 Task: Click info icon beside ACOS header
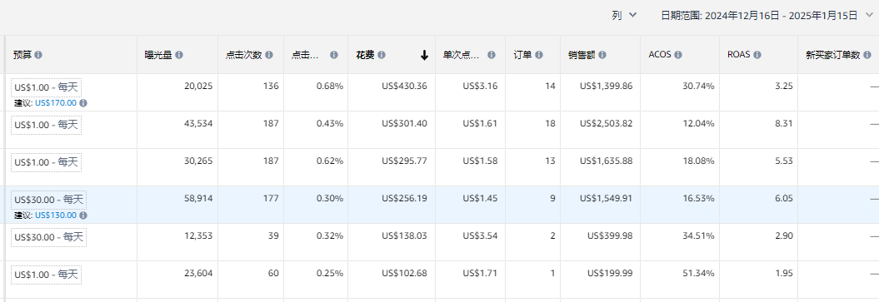tap(677, 55)
